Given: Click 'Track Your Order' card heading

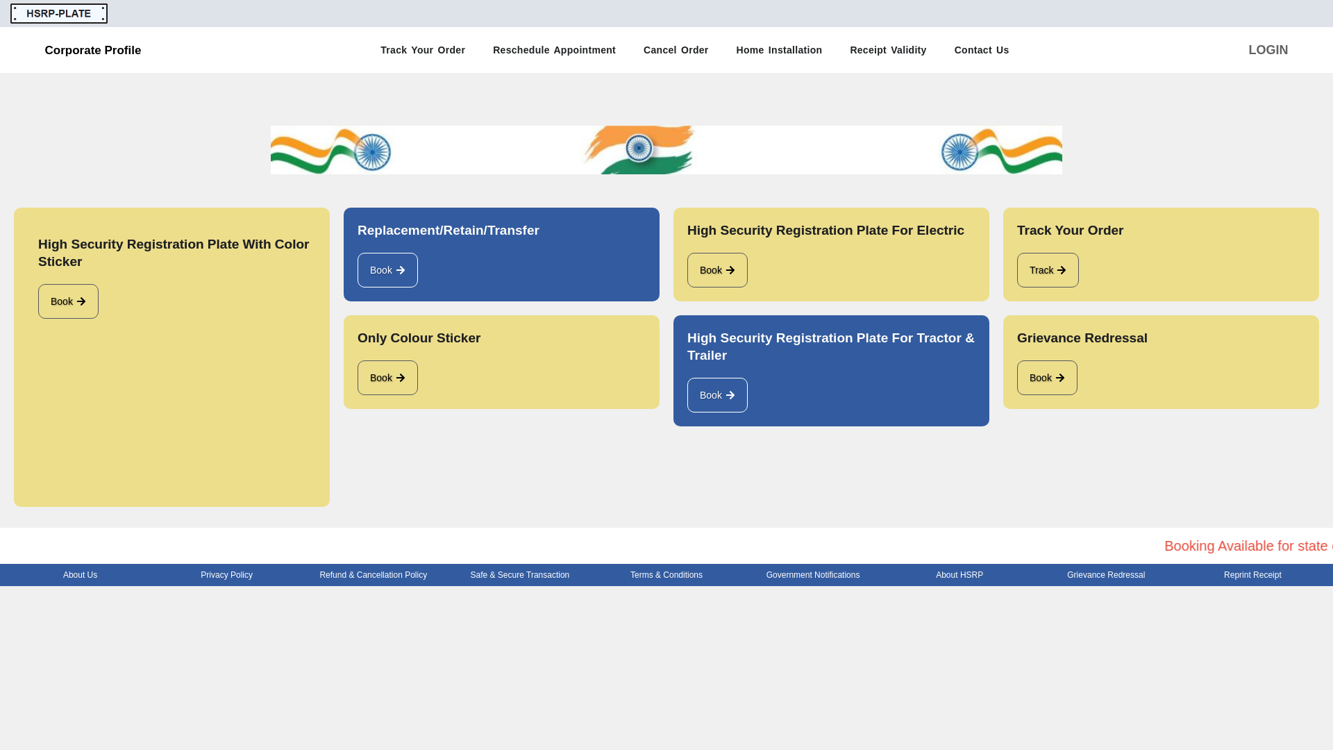Looking at the screenshot, I should click(1071, 231).
